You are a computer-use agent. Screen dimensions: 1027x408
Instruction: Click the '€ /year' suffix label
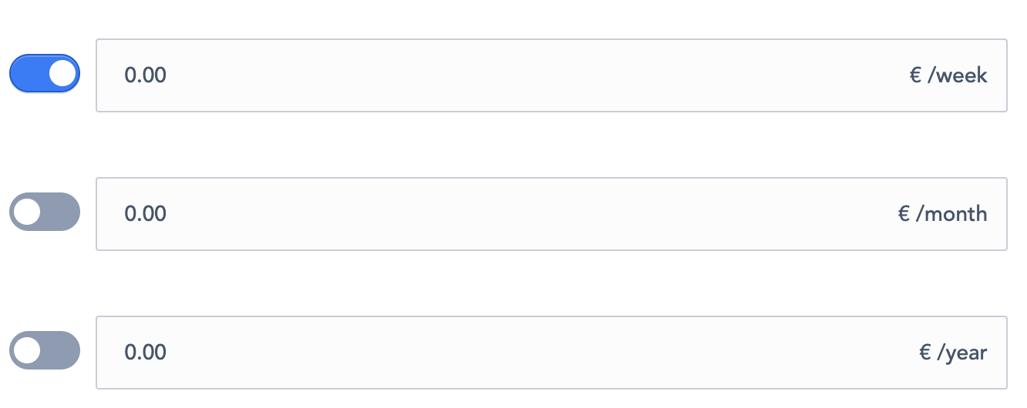(x=953, y=353)
